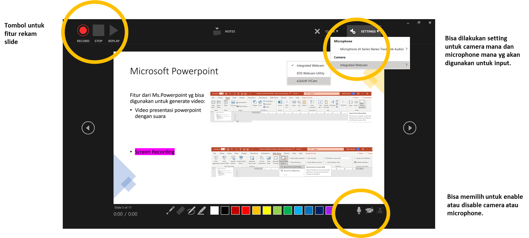Pick the yellow ink color swatch

coord(267,210)
